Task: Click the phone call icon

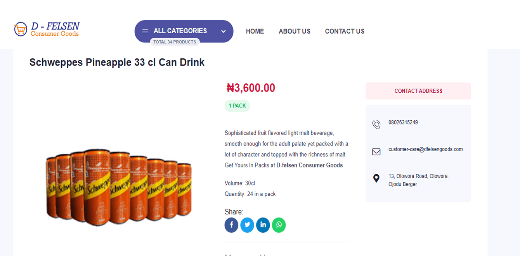Action: (376, 125)
